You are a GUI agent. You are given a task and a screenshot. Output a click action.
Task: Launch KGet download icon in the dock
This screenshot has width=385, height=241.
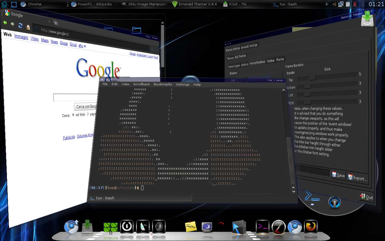coord(87,227)
